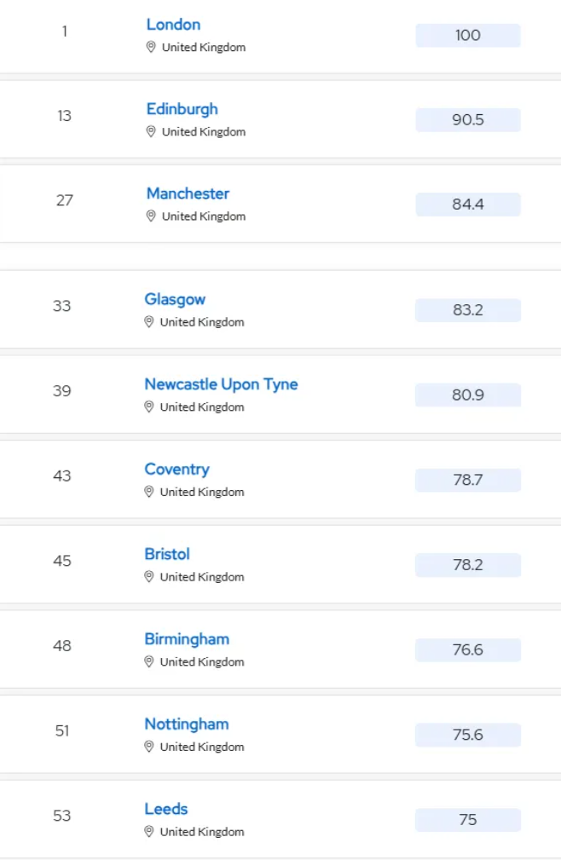Screen dimensions: 561x860
Task: Open the Nottingham city link
Action: [187, 724]
